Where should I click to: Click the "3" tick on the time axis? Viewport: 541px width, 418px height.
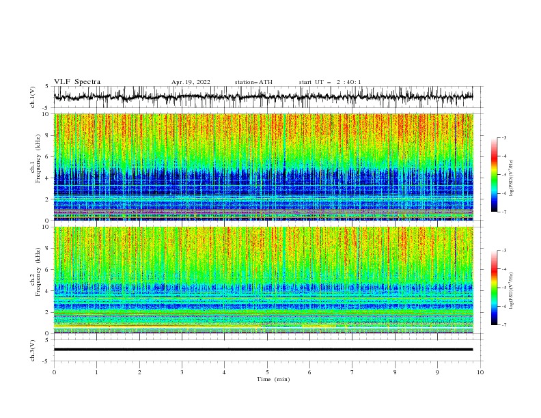click(182, 372)
